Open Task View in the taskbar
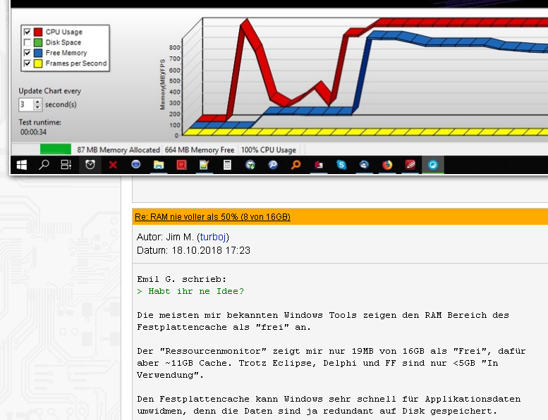Viewport: 548px width, 420px height. (x=66, y=165)
